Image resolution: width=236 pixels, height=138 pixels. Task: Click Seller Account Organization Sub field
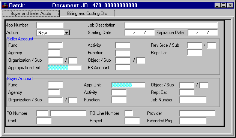(x=73, y=61)
